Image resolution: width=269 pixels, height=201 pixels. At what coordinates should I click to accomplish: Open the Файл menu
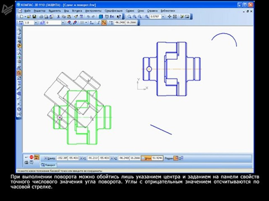coord(27,11)
